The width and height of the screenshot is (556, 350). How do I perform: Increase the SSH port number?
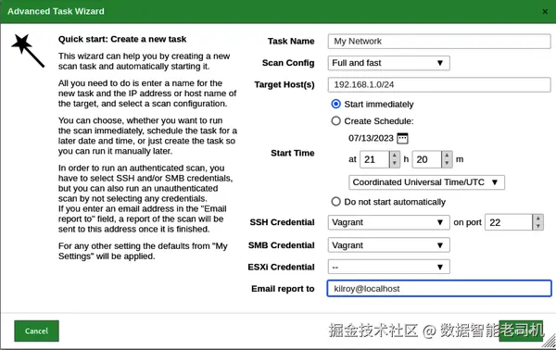537,219
